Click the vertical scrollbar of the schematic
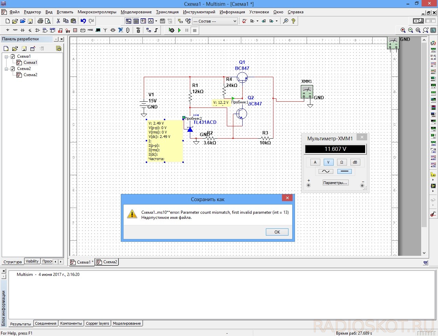Screen dimensions: 438x336 pyautogui.click(x=424, y=147)
